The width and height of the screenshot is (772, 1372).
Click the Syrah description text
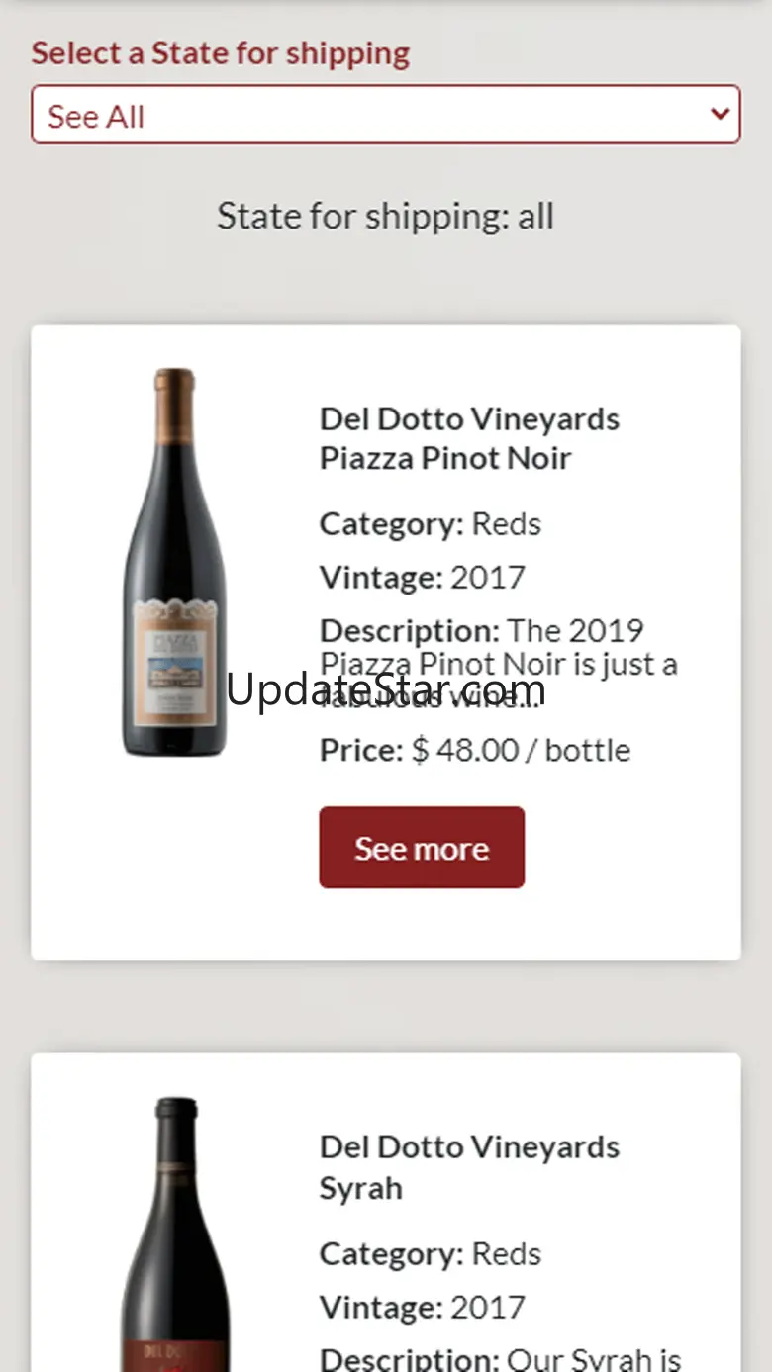pos(500,1358)
